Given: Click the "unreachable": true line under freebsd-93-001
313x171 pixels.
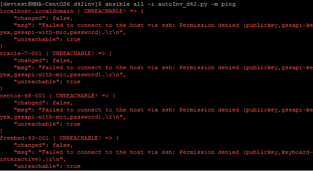Looking at the screenshot, I should (47, 166).
